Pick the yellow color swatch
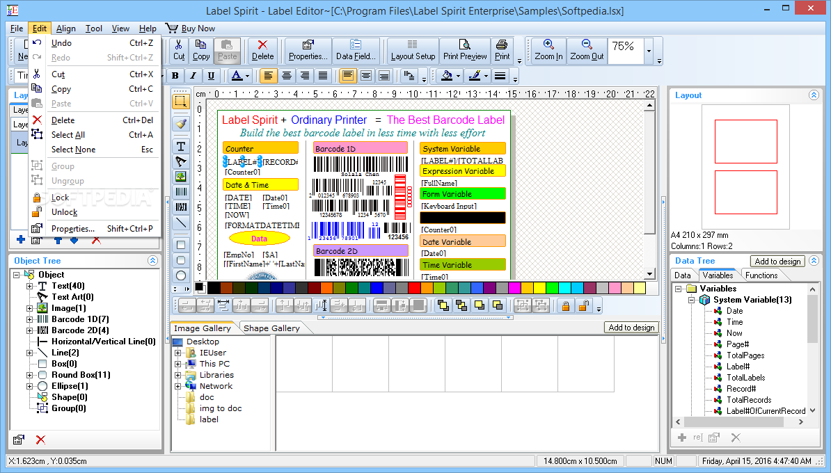The width and height of the screenshot is (831, 473). pyautogui.click(x=539, y=287)
